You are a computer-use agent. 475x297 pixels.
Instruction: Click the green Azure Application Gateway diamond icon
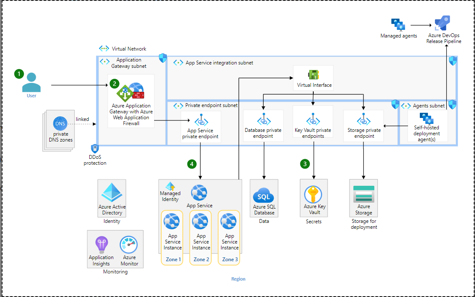[125, 94]
